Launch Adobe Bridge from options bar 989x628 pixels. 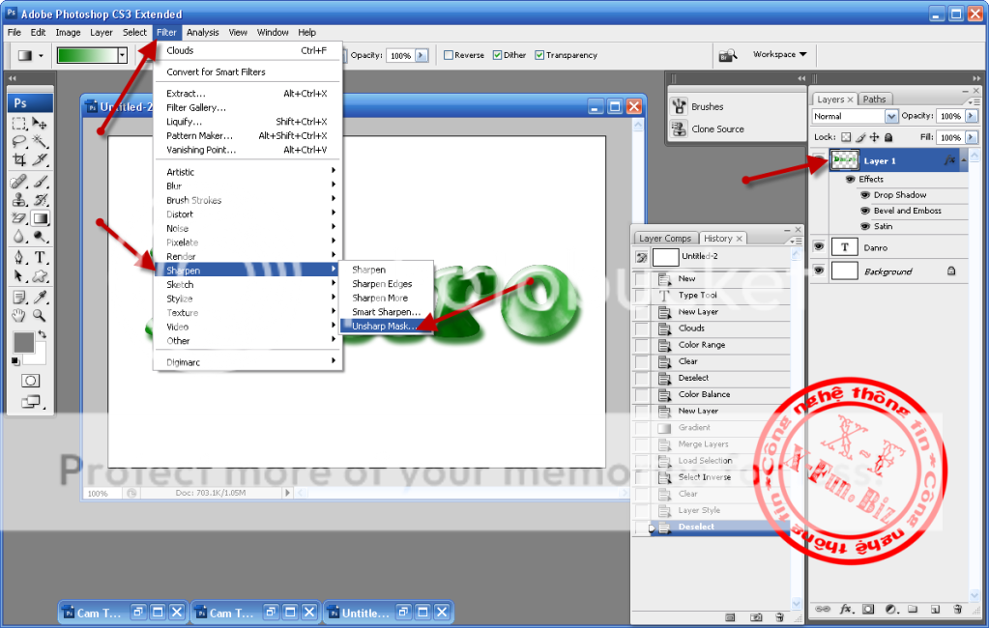(728, 55)
